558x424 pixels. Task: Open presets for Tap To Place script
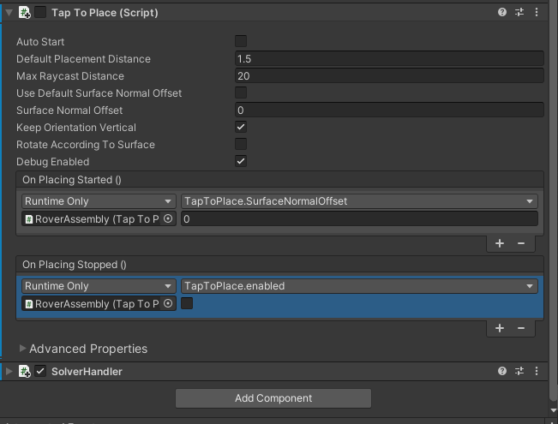tap(519, 13)
